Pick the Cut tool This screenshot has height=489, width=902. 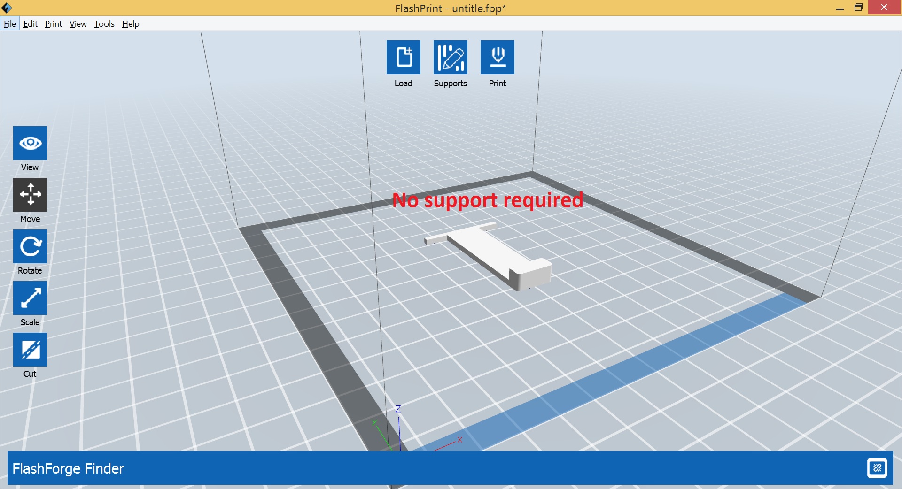click(30, 350)
